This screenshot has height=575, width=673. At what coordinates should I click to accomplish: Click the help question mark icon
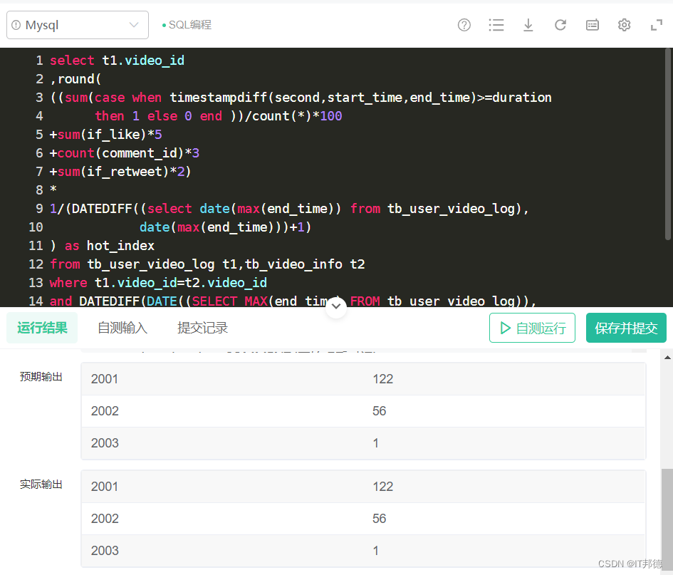pyautogui.click(x=464, y=25)
